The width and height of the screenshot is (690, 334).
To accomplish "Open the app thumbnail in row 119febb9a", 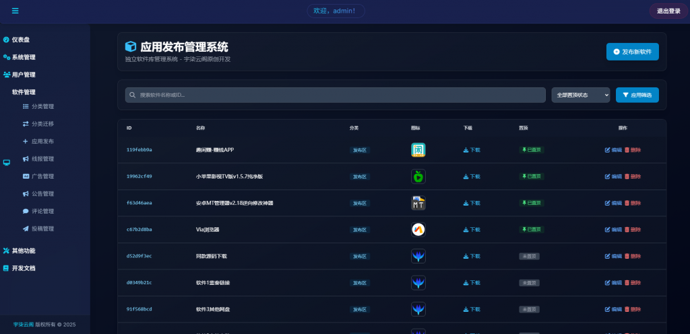I will click(x=418, y=150).
